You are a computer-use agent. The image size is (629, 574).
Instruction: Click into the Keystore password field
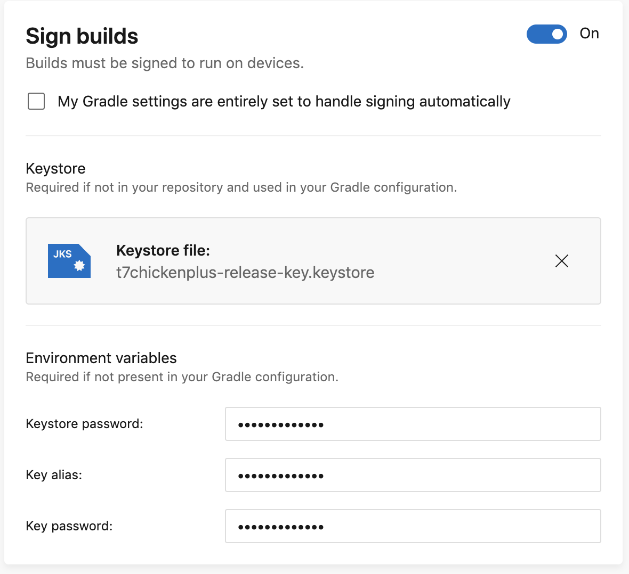tap(413, 424)
